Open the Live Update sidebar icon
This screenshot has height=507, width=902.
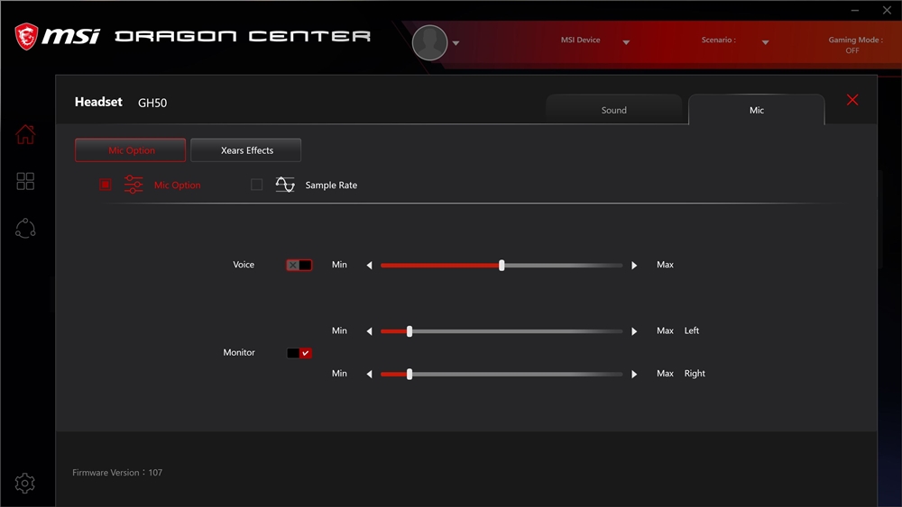(x=25, y=229)
